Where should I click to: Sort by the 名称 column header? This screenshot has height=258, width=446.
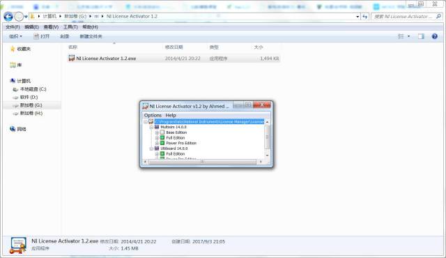(x=72, y=47)
